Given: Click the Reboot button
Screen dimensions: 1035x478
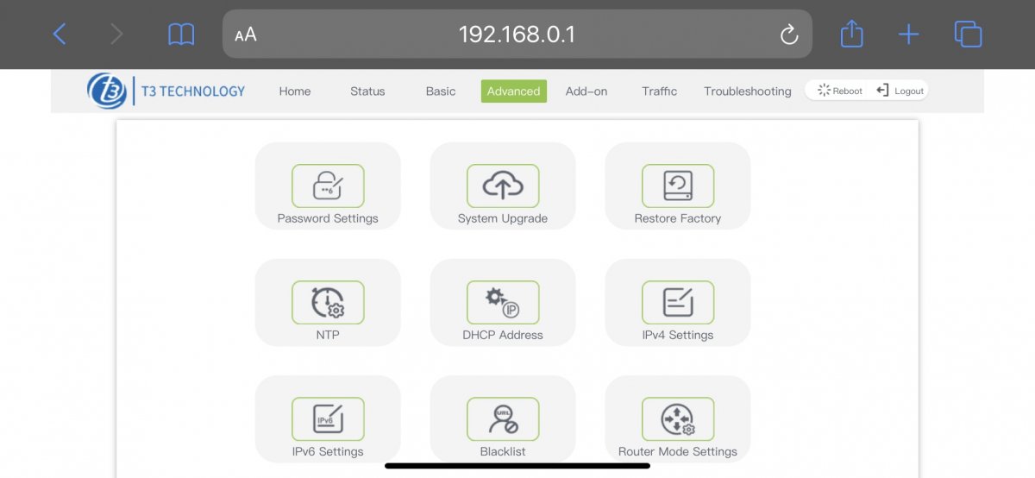Looking at the screenshot, I should pos(840,91).
